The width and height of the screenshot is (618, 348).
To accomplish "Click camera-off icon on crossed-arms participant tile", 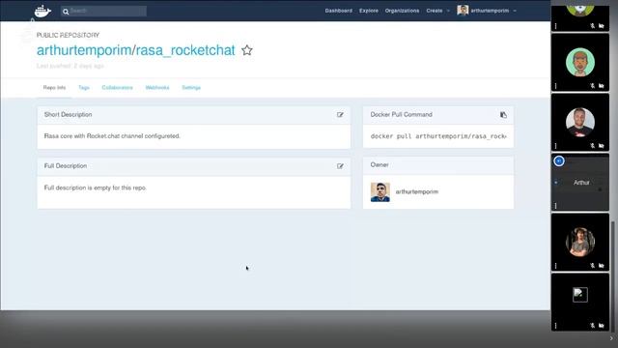I will click(601, 266).
